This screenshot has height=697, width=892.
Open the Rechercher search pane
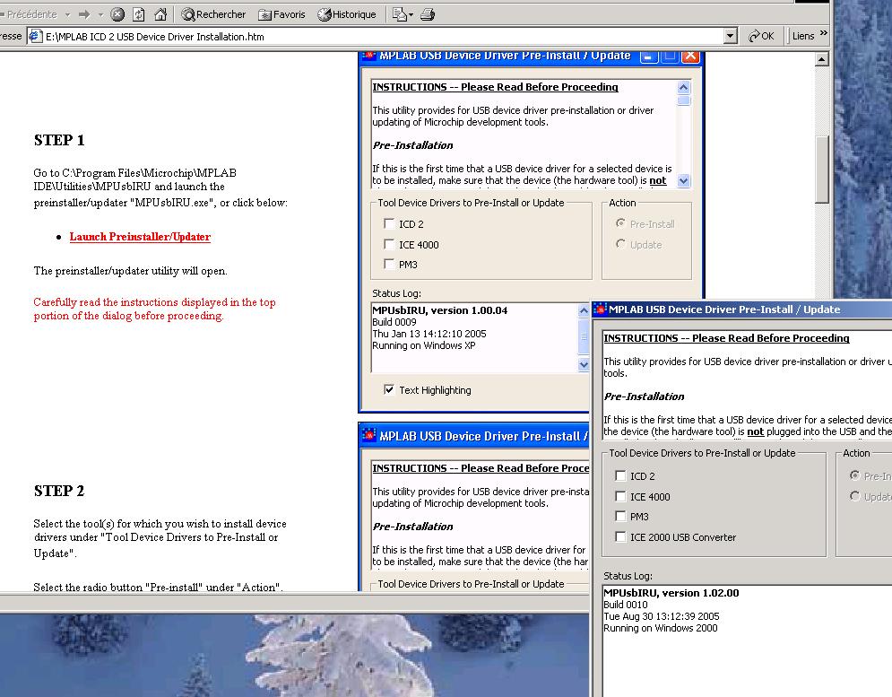point(213,14)
